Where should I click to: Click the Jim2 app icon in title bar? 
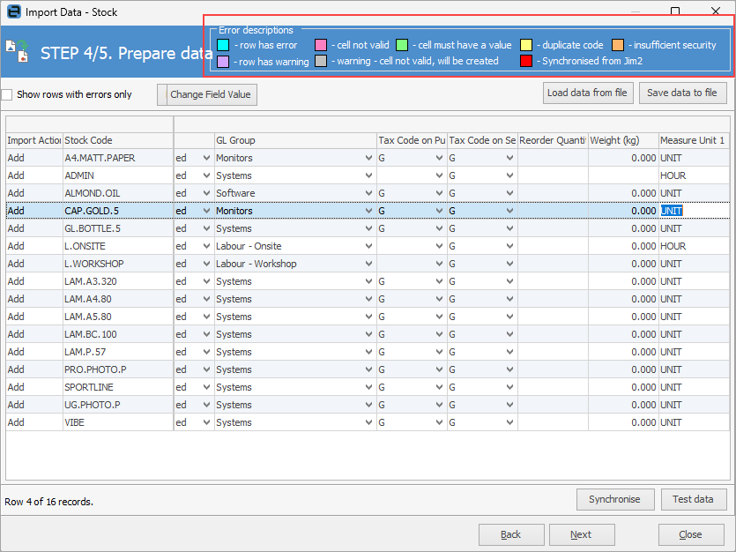(x=14, y=11)
